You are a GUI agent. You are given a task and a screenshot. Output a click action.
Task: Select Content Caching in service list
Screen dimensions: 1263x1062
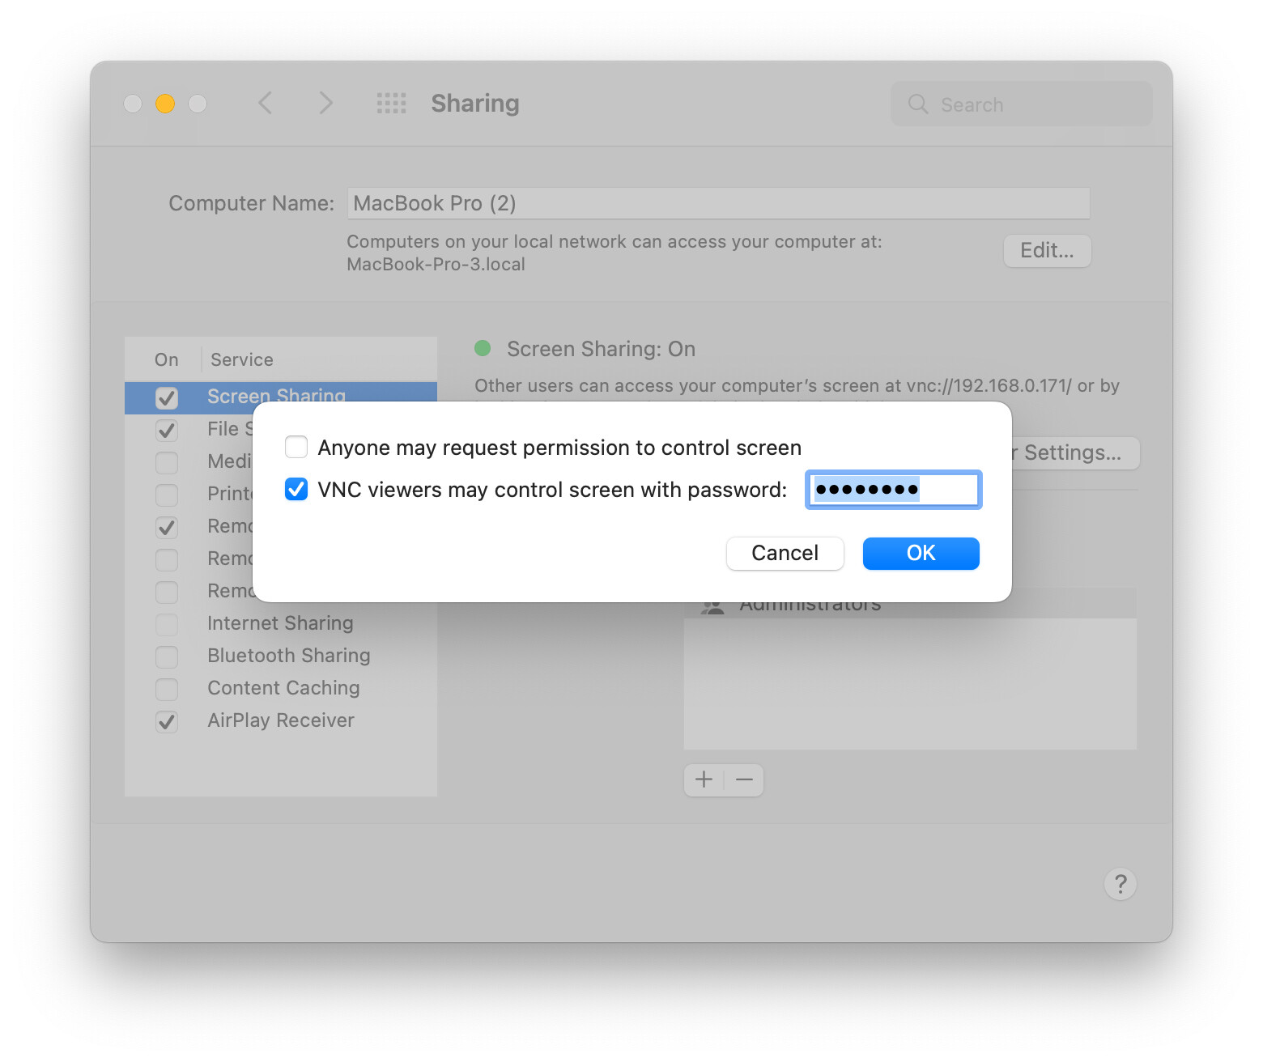[283, 688]
